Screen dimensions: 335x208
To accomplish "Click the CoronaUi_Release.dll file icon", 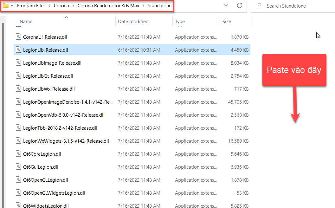I will click(18, 37).
